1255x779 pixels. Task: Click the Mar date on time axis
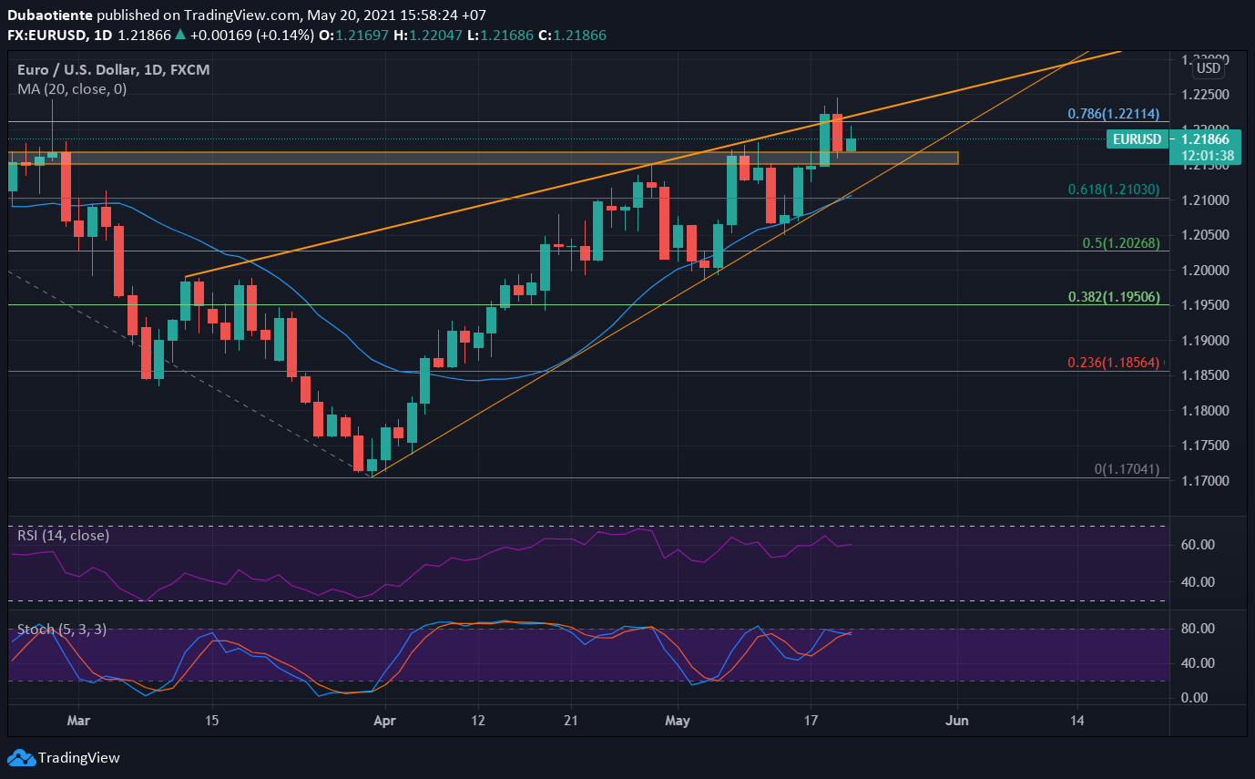pyautogui.click(x=79, y=720)
